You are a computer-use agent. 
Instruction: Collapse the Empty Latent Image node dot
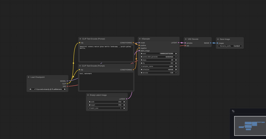pos(88,95)
